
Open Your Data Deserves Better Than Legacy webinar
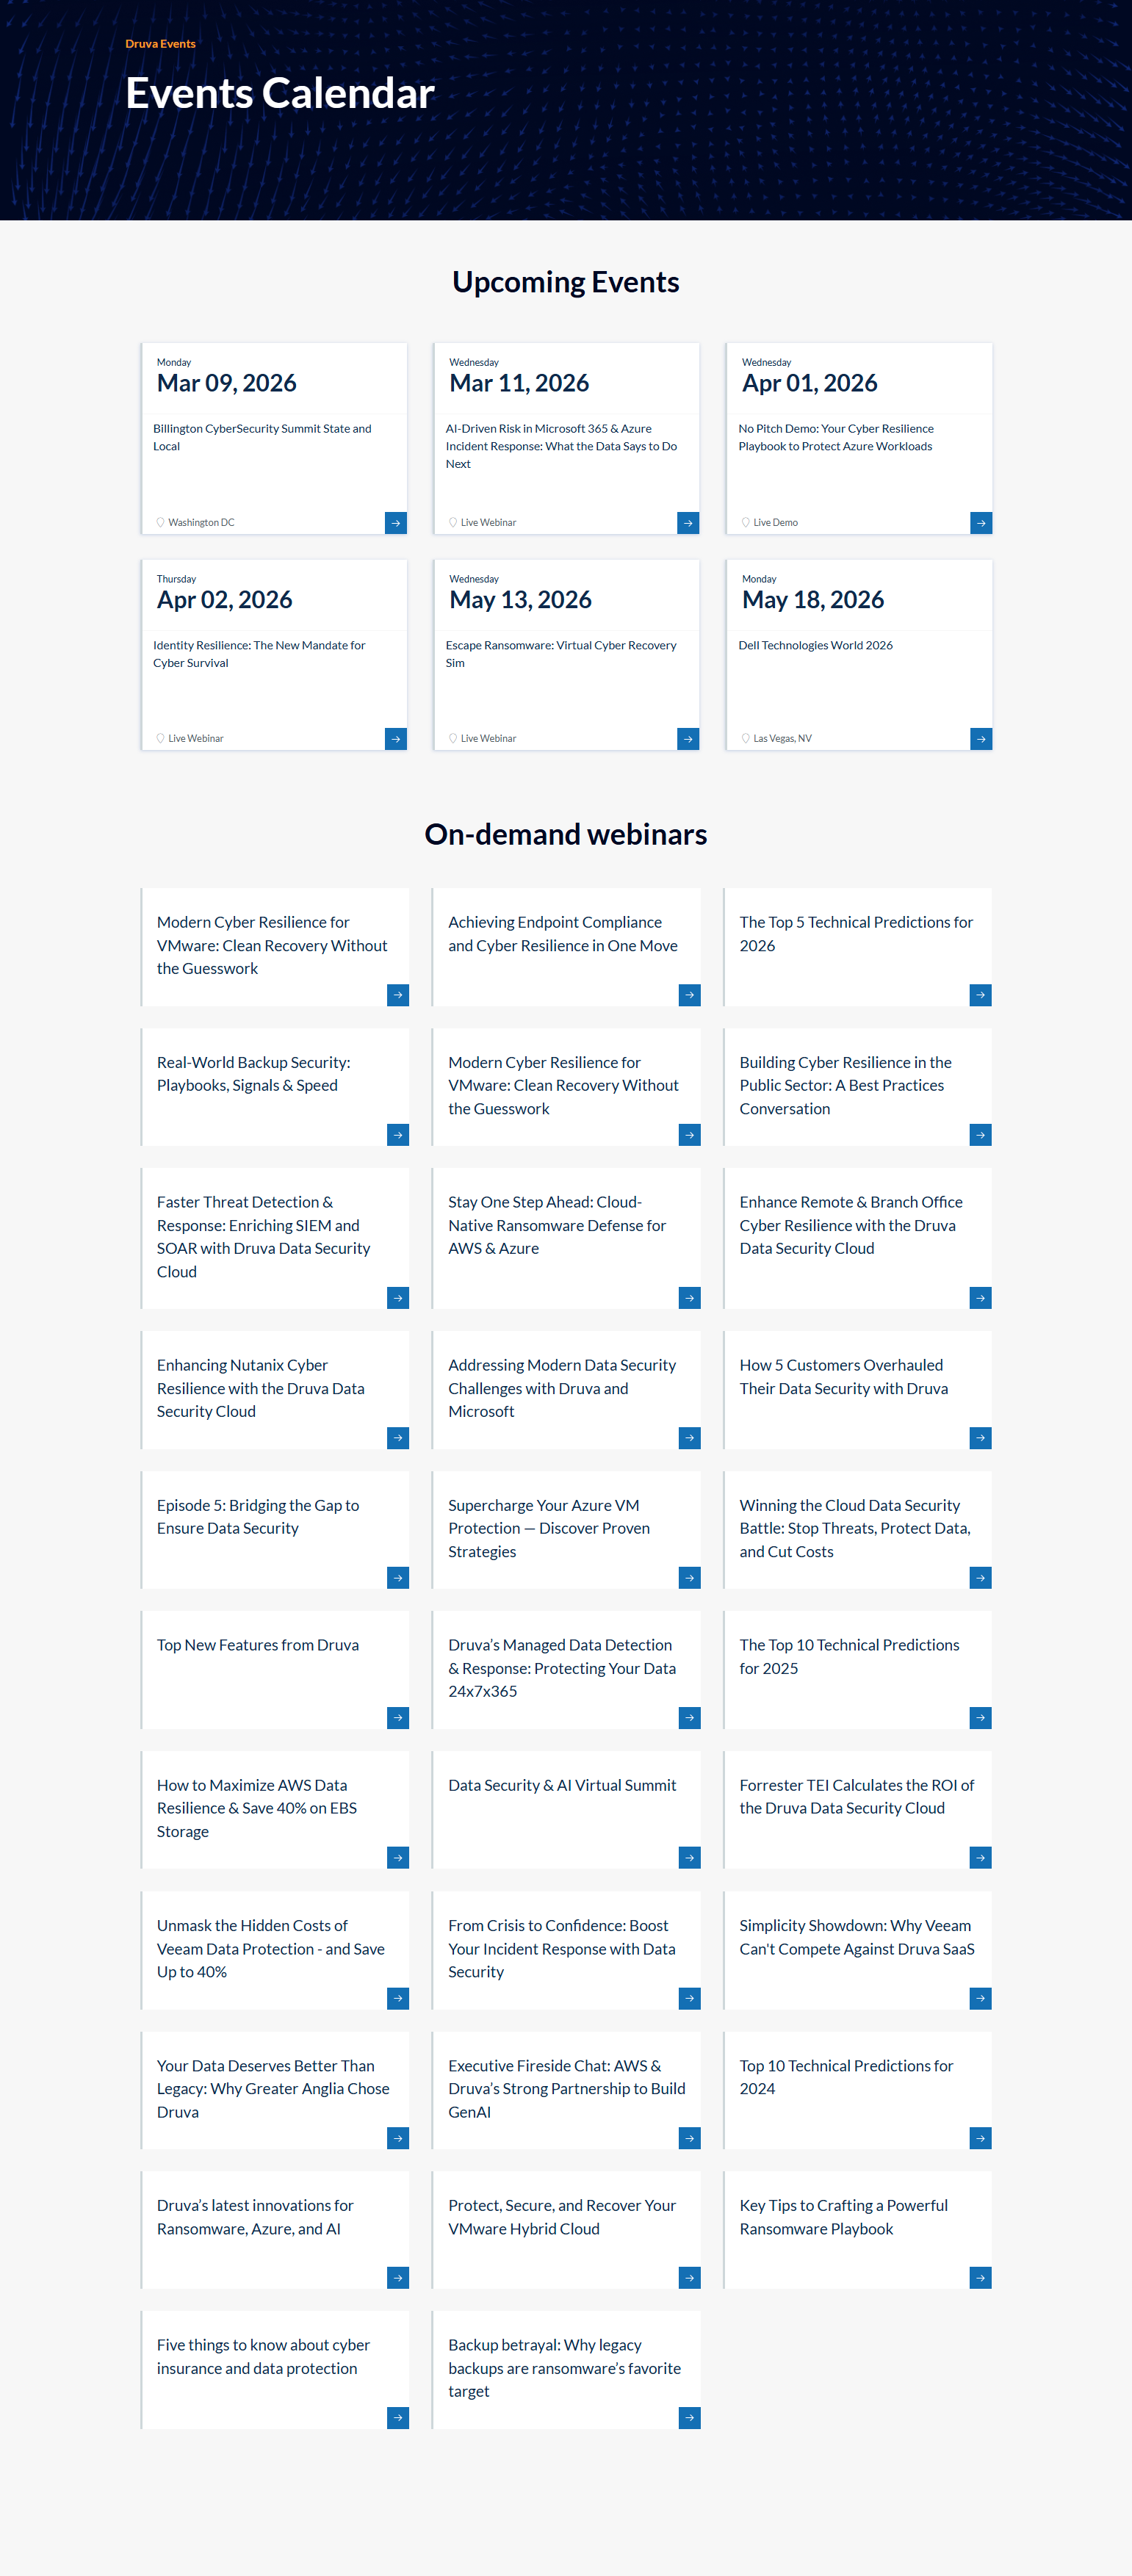273,2089
